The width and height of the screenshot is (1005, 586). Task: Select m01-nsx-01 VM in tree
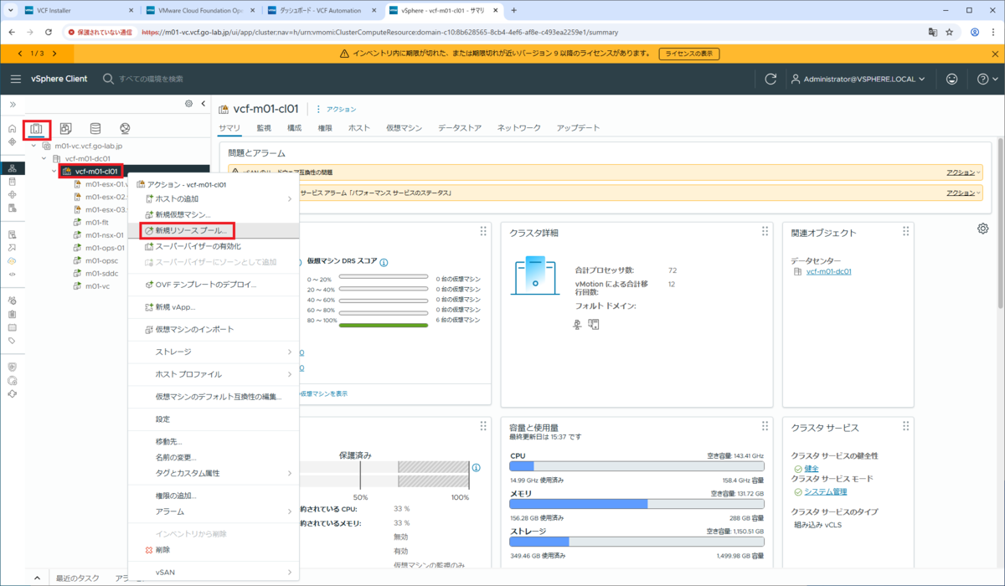click(x=104, y=235)
